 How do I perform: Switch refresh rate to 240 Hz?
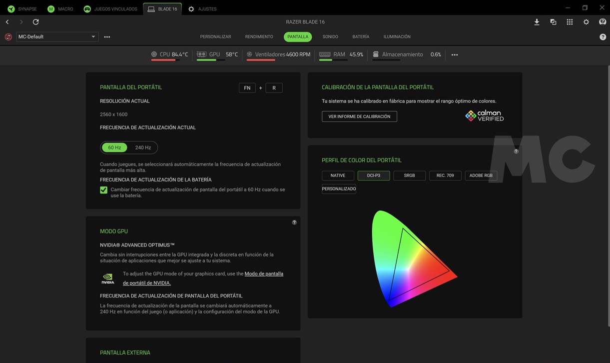(143, 147)
